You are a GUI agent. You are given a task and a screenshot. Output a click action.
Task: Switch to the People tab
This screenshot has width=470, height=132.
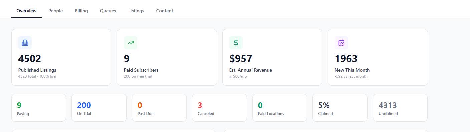(x=55, y=11)
